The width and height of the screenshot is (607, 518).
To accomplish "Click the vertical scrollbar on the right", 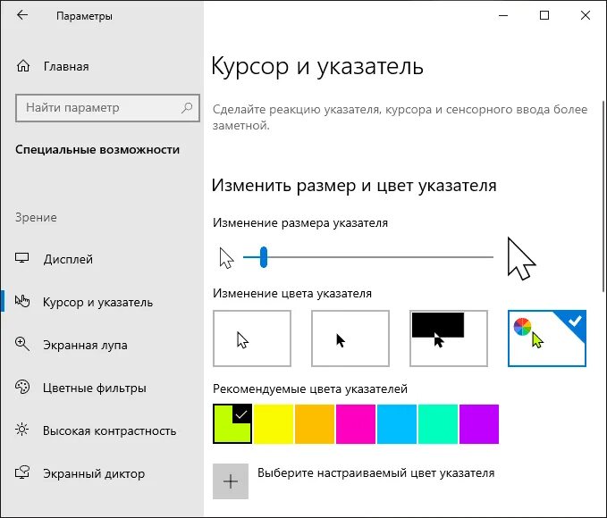I will tap(604, 196).
